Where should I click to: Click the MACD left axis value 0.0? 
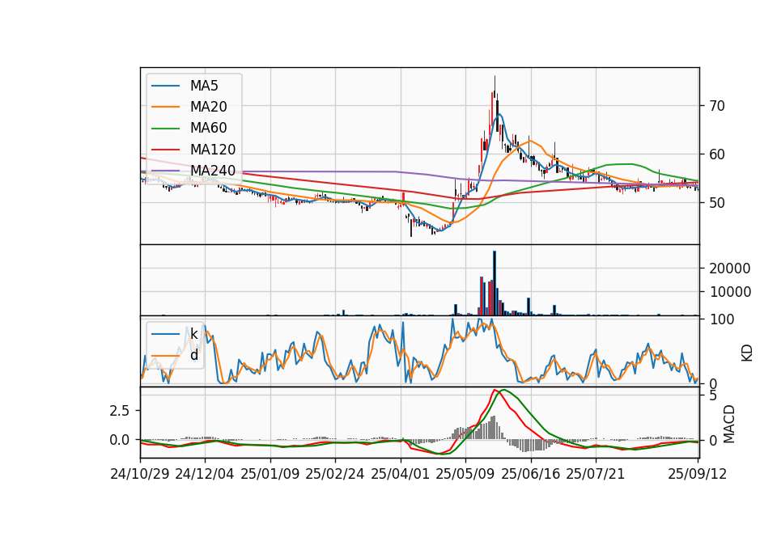tap(120, 440)
